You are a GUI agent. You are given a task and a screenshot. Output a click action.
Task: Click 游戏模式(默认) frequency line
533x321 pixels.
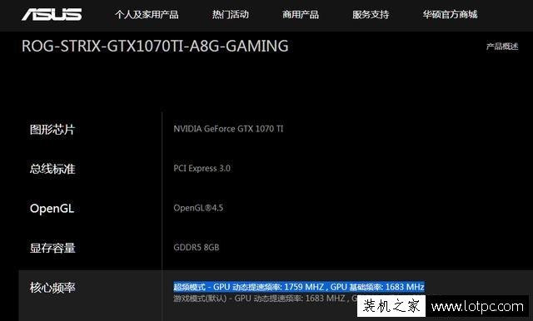point(265,299)
